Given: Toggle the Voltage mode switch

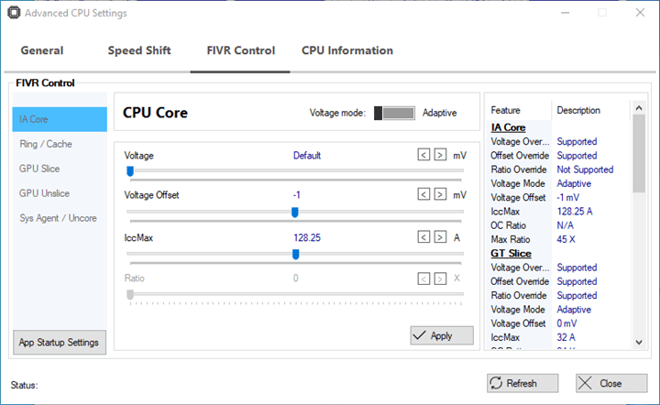Looking at the screenshot, I should point(394,113).
